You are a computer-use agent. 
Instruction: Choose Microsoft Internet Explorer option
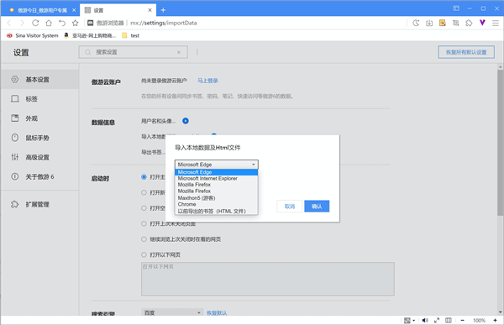[x=217, y=178]
